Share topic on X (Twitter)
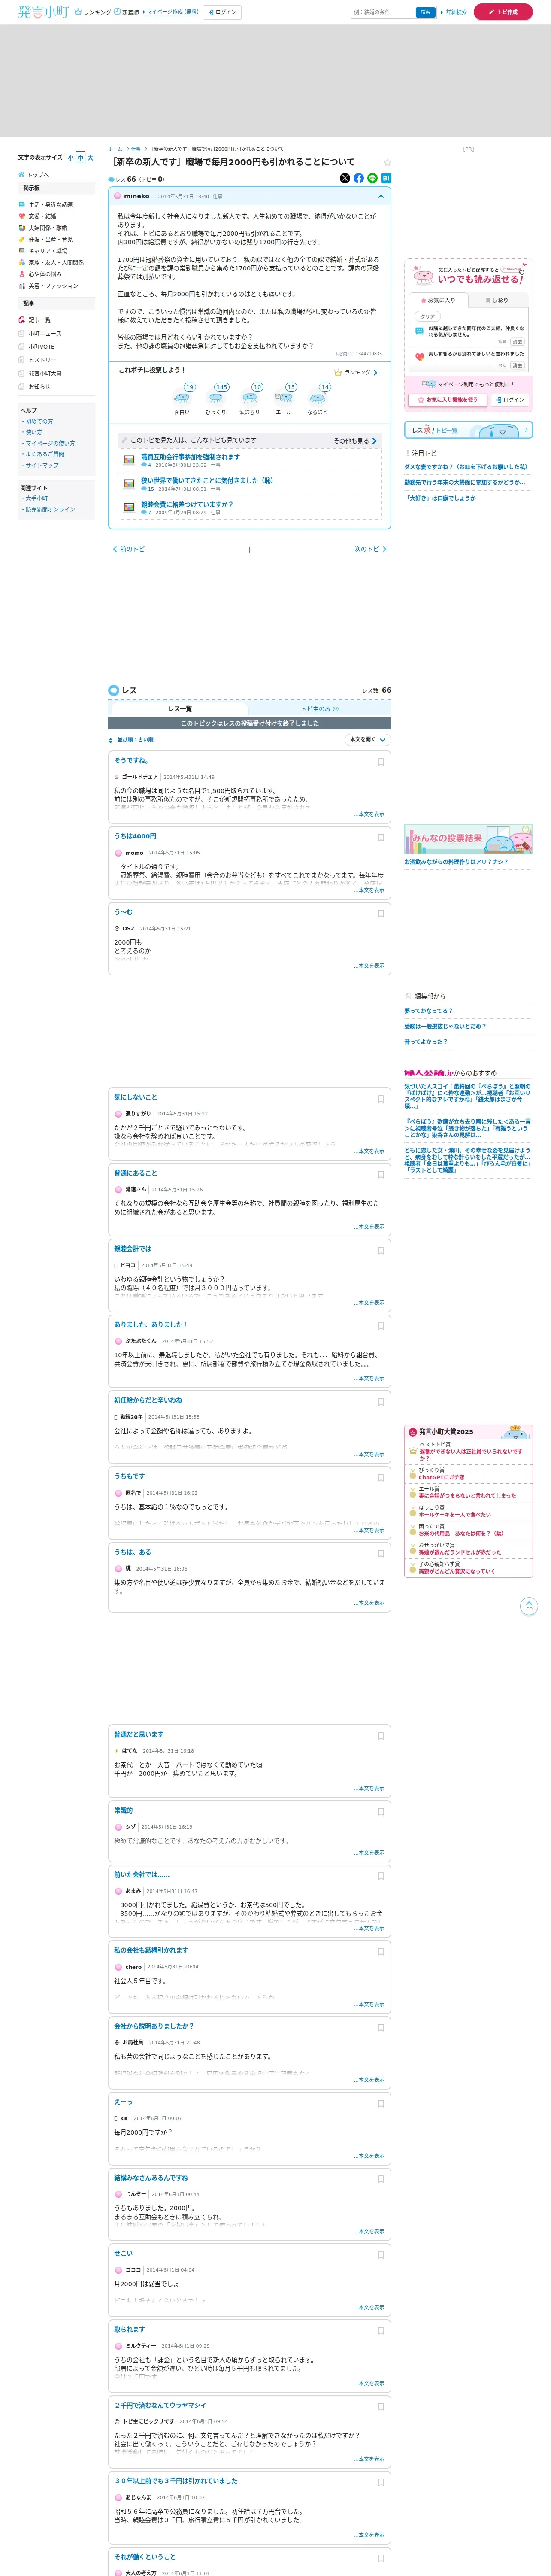551x2576 pixels. [x=345, y=178]
